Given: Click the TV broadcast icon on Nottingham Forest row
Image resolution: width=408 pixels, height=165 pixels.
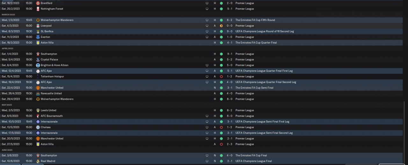Looking at the screenshot, I should (x=207, y=9).
